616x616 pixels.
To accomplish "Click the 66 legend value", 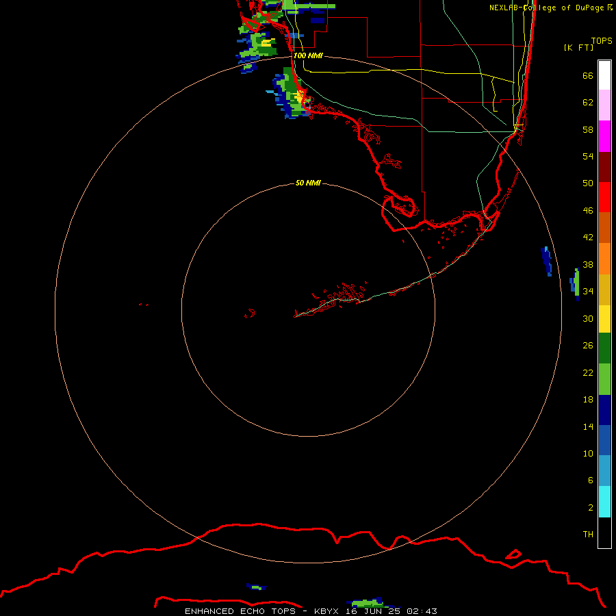I will click(588, 75).
